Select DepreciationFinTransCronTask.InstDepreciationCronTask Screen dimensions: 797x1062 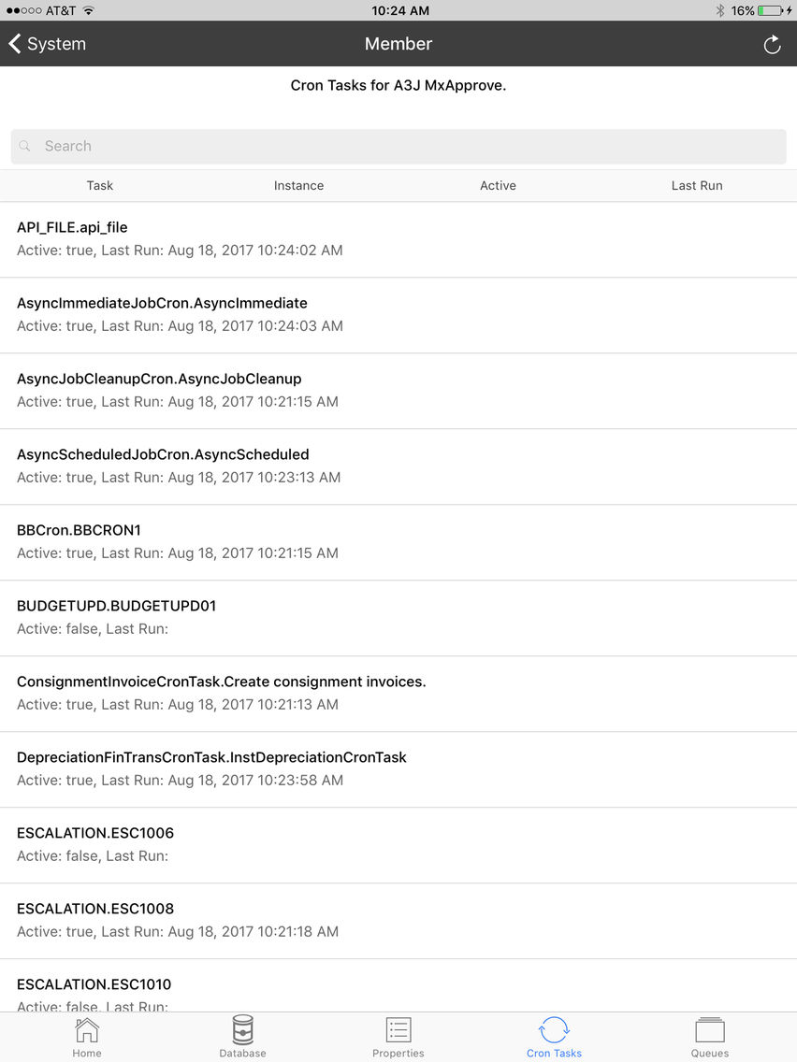click(x=398, y=770)
